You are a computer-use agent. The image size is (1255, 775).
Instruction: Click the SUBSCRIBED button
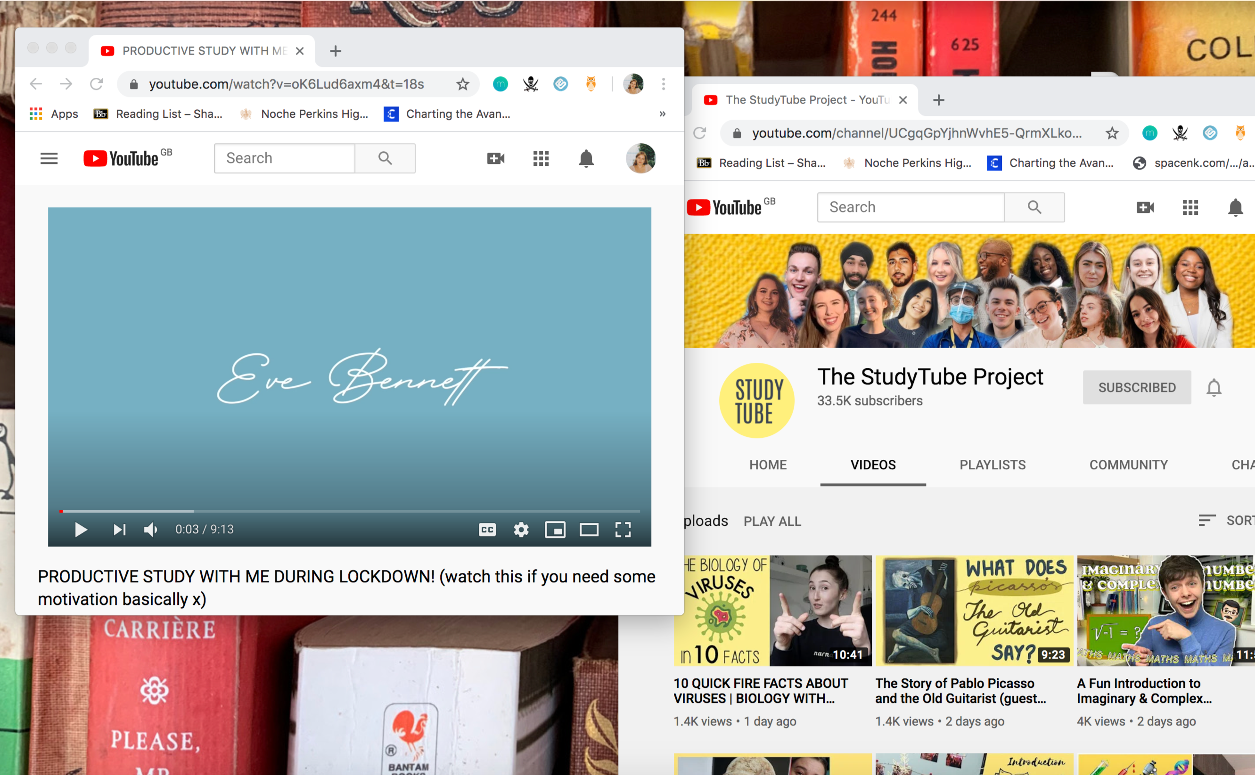[x=1137, y=387]
